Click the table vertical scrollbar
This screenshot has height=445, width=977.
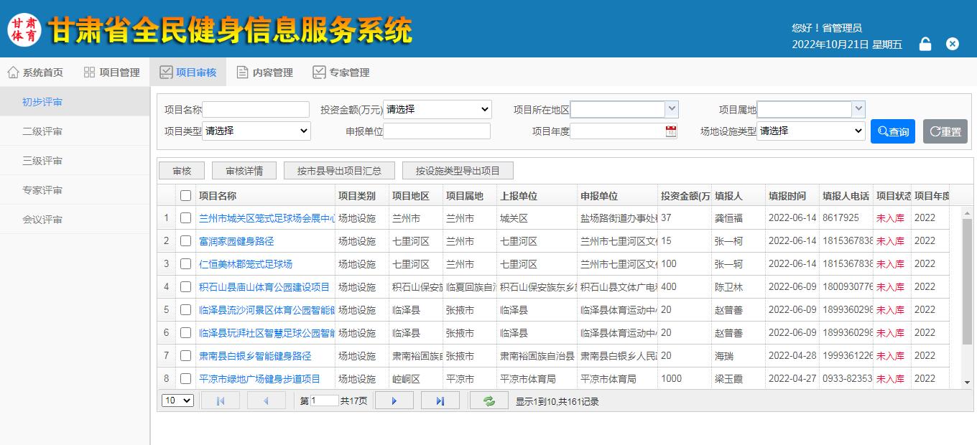[x=967, y=287]
